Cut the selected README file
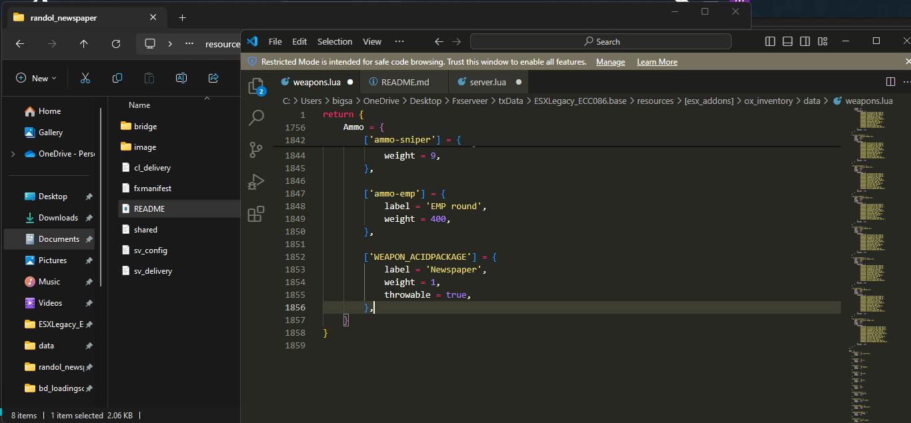This screenshot has width=911, height=423. click(x=85, y=78)
